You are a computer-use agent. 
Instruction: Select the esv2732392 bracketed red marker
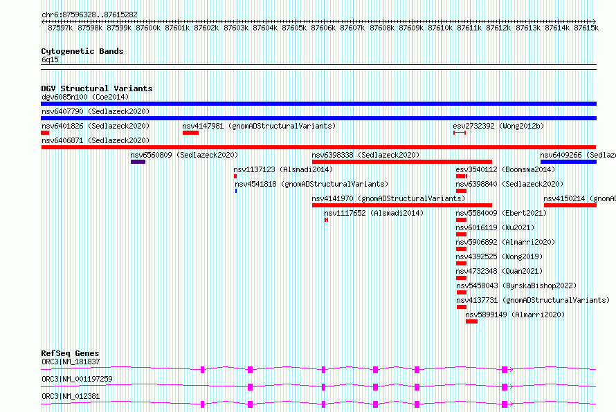pyautogui.click(x=460, y=133)
